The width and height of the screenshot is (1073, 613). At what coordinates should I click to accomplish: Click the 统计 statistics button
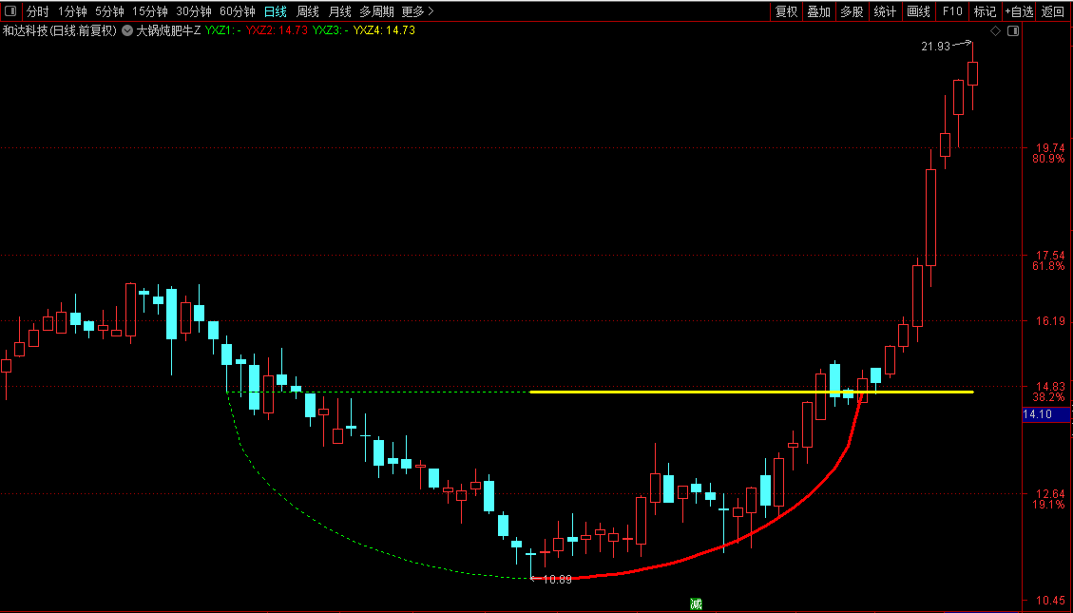pos(885,11)
